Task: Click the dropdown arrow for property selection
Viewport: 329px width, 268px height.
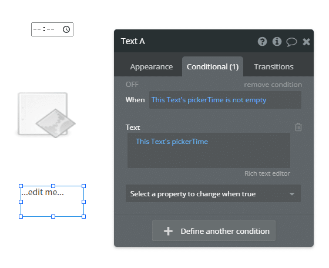Action: pos(291,194)
